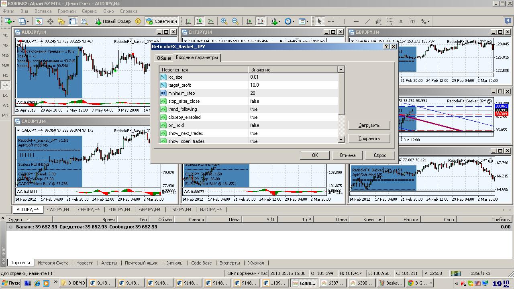Toggle chart shift icon

[x=261, y=21]
